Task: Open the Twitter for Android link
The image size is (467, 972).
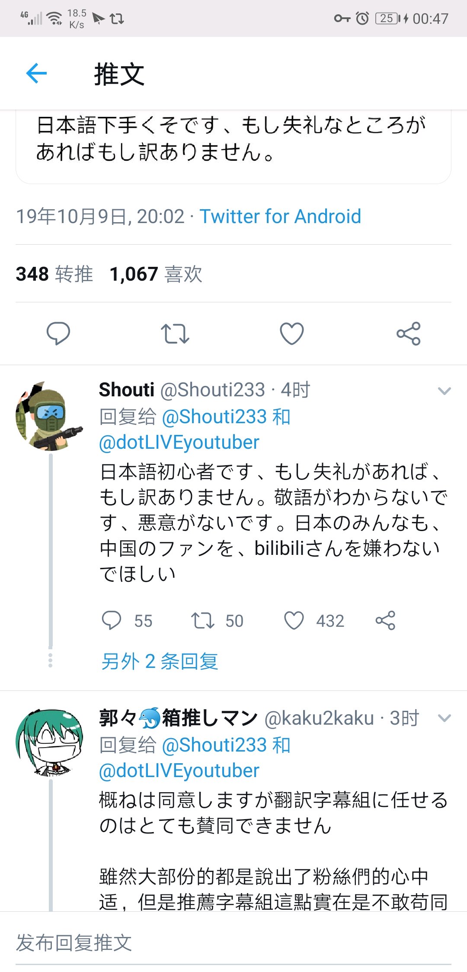Action: point(280,217)
